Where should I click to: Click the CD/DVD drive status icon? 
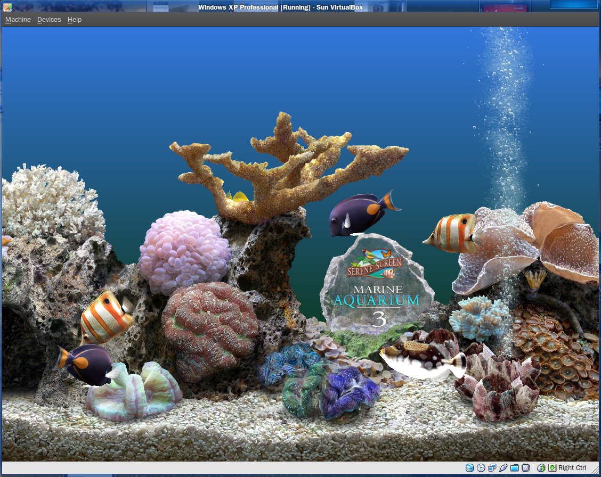(x=481, y=467)
